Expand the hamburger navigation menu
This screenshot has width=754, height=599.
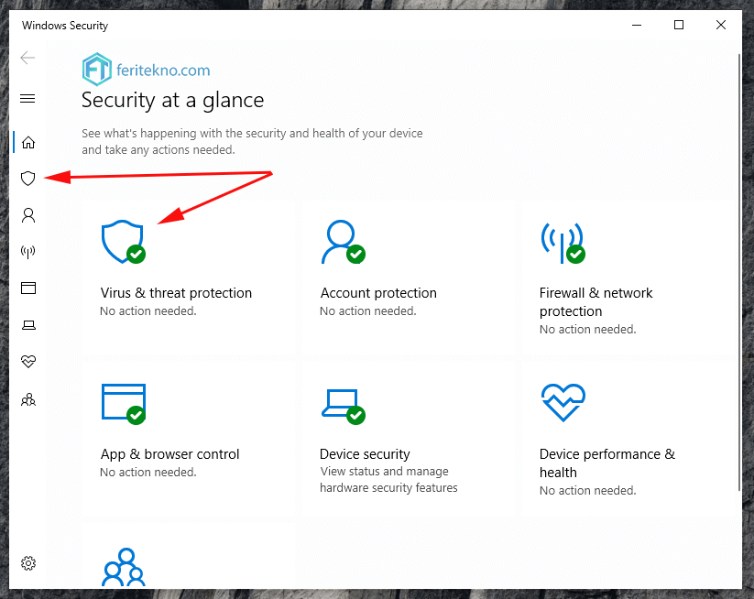pyautogui.click(x=27, y=99)
